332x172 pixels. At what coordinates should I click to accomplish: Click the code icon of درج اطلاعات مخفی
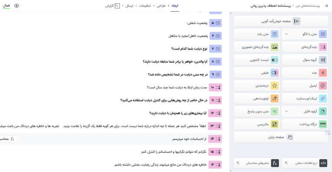pos(323,163)
